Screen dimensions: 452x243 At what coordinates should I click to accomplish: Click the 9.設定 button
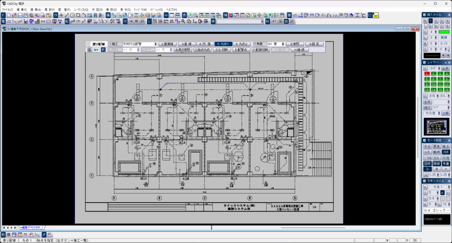coord(314,44)
